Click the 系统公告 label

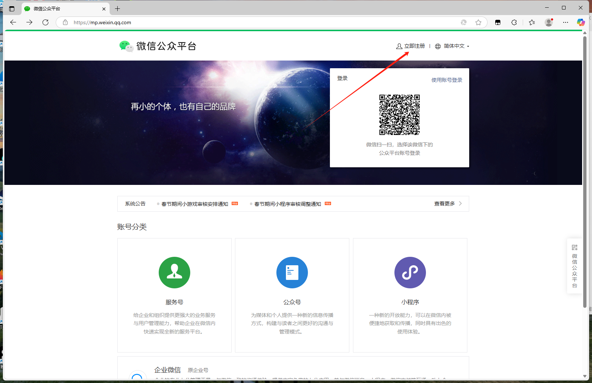click(135, 204)
